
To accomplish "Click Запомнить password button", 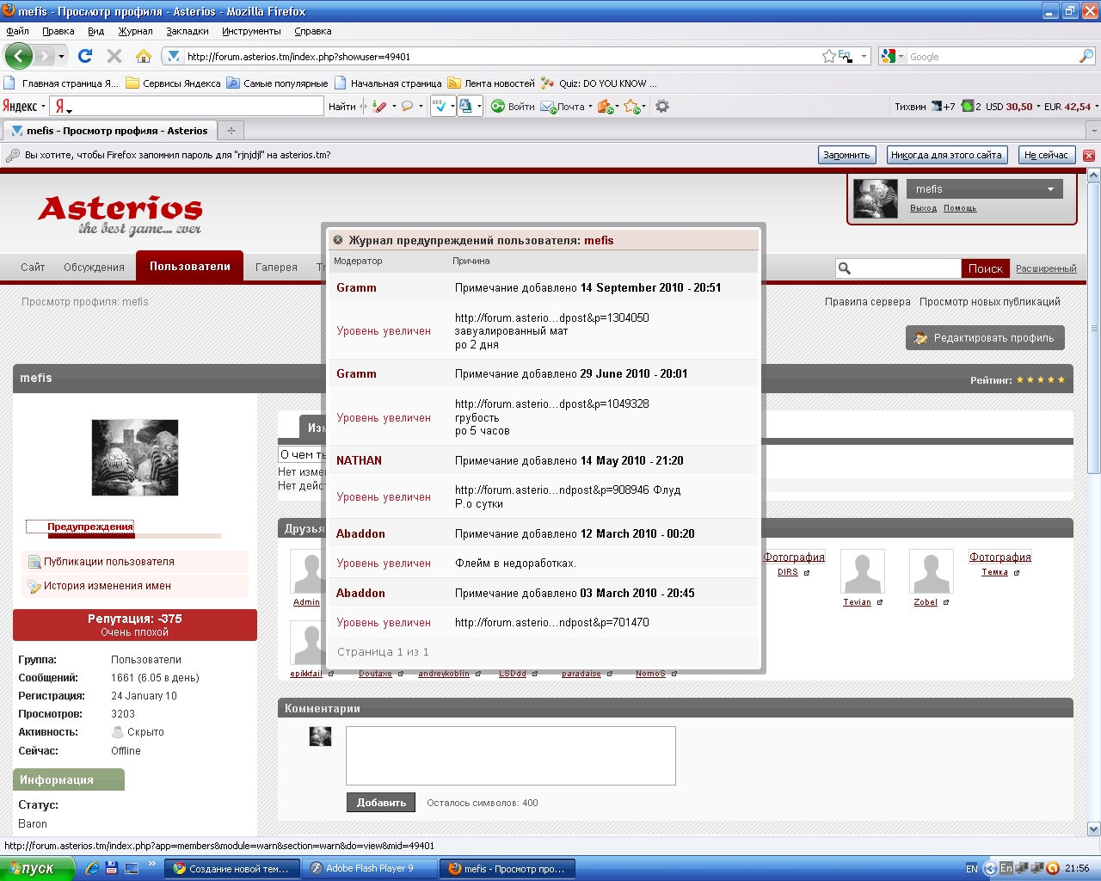I will (x=846, y=156).
